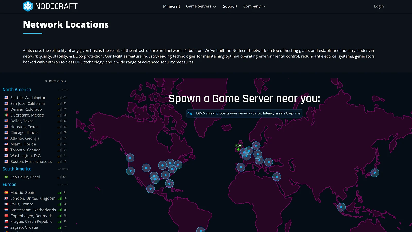
Task: Expand the Game Servers chevron
Action: [214, 7]
